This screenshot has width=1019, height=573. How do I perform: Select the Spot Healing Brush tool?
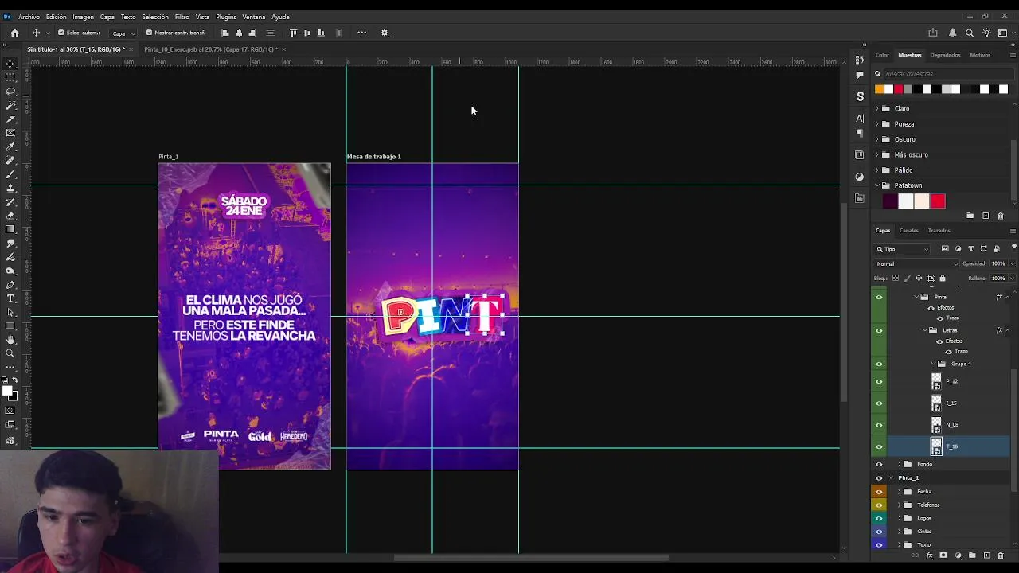(10, 161)
